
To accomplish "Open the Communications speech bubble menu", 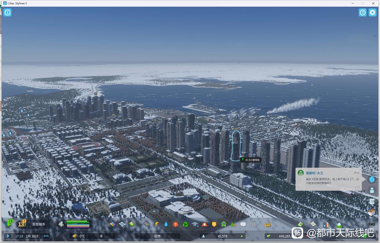I will pyautogui.click(x=243, y=224).
